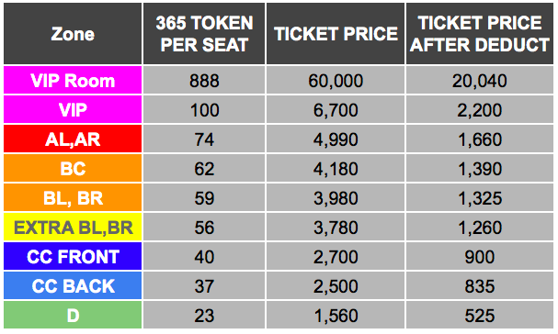Image resolution: width=558 pixels, height=334 pixels.
Task: Click the 2,700 CC FRONT price
Action: click(336, 257)
